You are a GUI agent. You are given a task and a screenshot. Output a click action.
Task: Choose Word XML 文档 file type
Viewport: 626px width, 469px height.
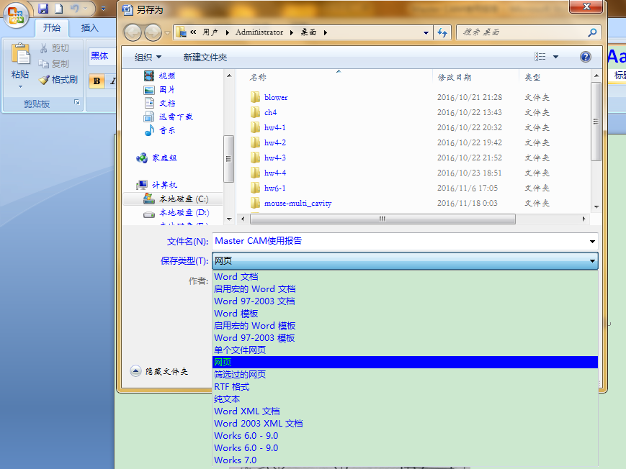coord(406,411)
